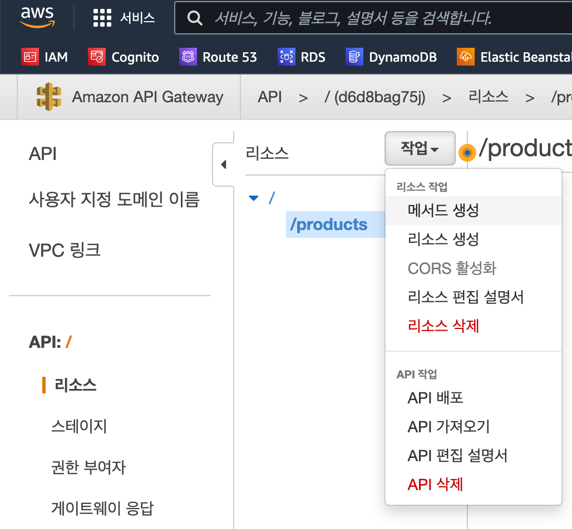Choose CORS 활성화 menu entry
Image resolution: width=572 pixels, height=529 pixels.
tap(473, 268)
